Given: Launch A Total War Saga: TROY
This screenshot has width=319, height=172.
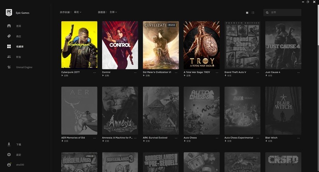Looking at the screenshot, I should point(187,75).
